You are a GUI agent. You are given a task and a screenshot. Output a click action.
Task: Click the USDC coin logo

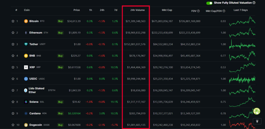click(26, 79)
